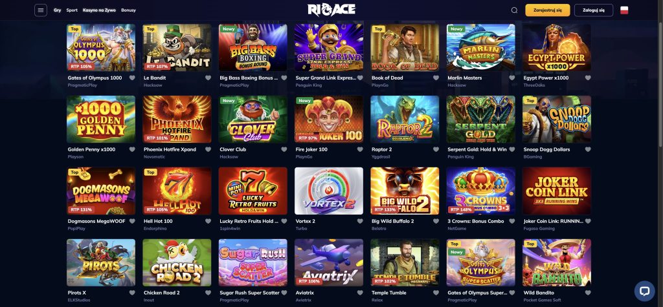Click the Zarejestruj się button

click(x=548, y=10)
